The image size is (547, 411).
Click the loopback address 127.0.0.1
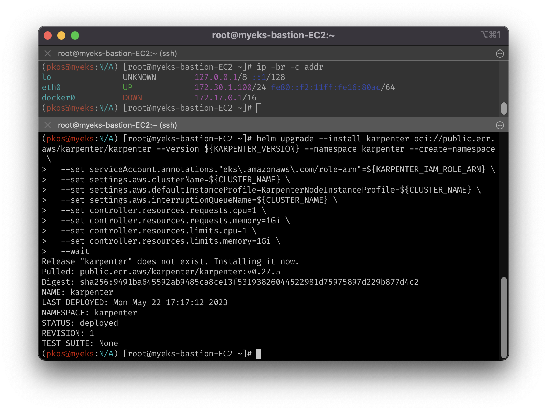tap(216, 77)
